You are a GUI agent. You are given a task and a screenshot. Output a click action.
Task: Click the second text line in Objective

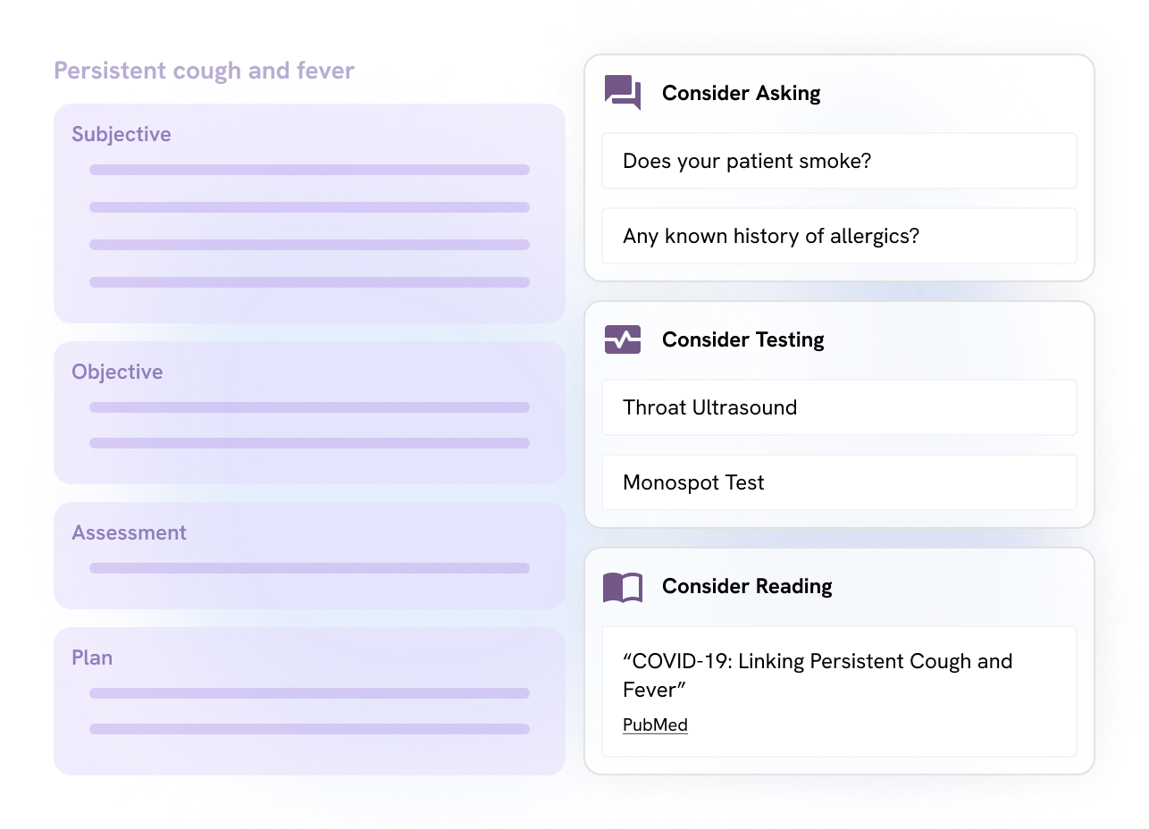(309, 443)
